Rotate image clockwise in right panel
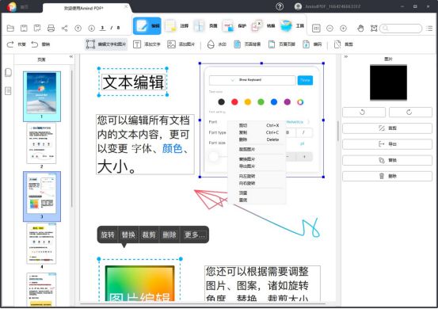 click(x=410, y=113)
